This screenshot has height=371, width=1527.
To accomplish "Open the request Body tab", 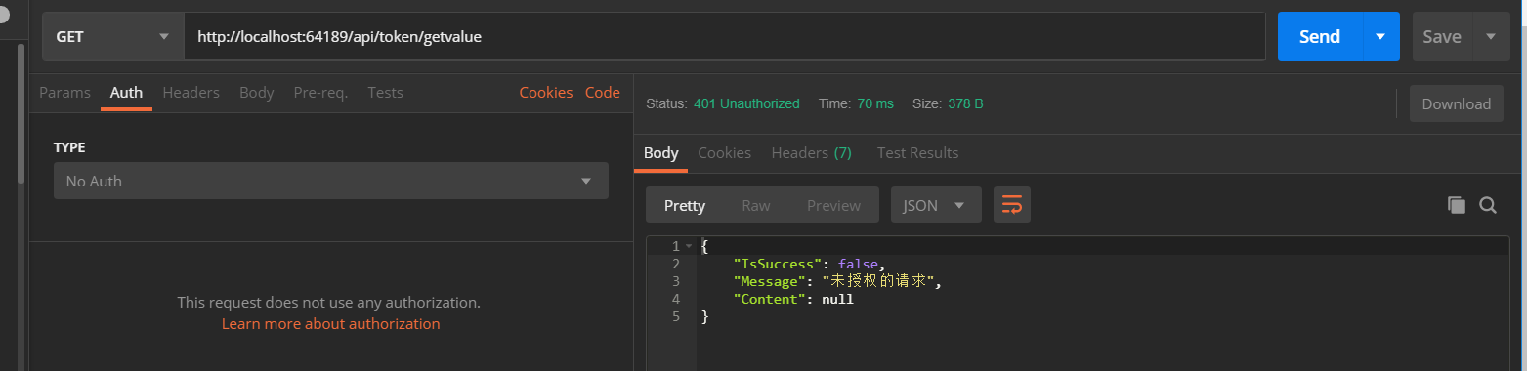I will pyautogui.click(x=256, y=92).
